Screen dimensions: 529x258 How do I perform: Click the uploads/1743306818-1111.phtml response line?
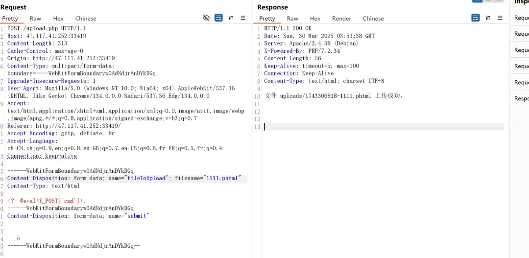click(x=334, y=96)
